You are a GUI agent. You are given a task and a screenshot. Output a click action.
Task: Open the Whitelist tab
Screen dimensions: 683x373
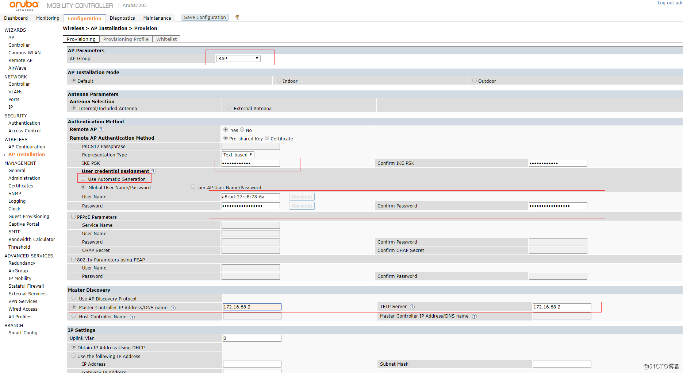(x=166, y=39)
